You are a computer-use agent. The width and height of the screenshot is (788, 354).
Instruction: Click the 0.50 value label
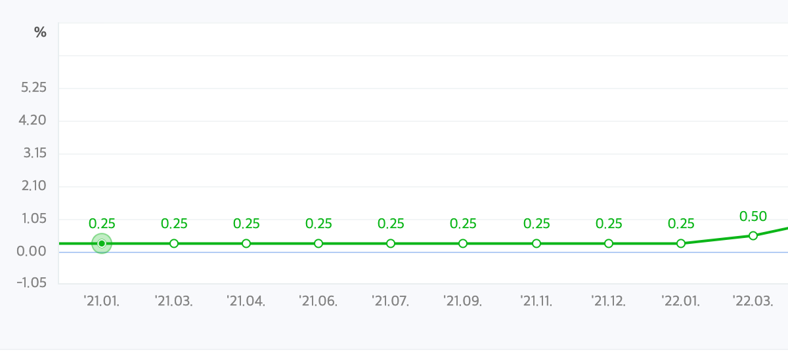753,216
